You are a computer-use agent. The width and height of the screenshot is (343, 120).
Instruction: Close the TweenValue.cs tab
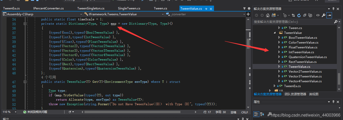[x=211, y=9]
